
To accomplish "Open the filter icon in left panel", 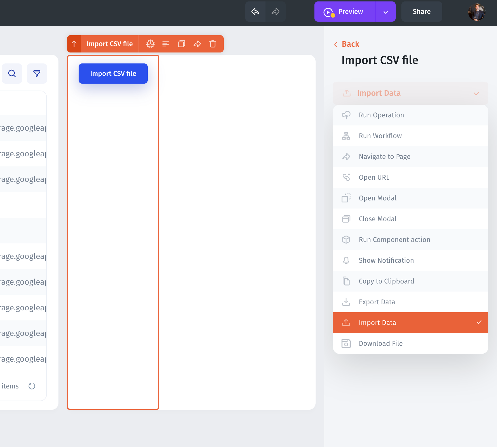I will 37,74.
